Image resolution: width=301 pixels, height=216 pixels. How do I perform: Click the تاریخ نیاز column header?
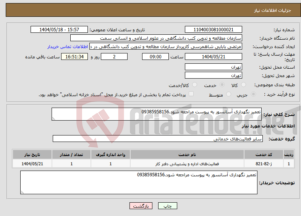(32, 155)
